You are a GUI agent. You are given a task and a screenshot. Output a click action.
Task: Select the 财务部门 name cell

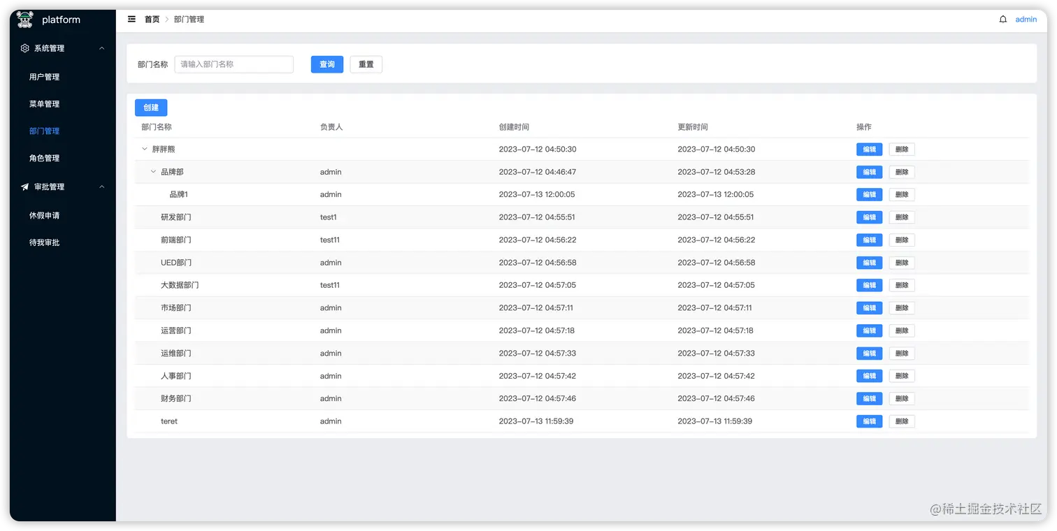176,398
